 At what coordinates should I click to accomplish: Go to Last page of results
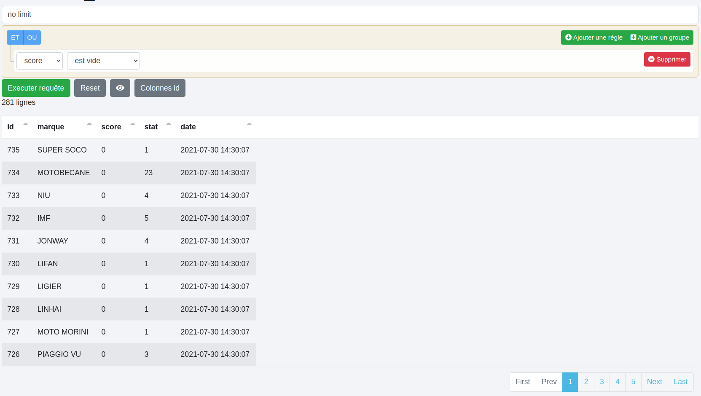680,382
